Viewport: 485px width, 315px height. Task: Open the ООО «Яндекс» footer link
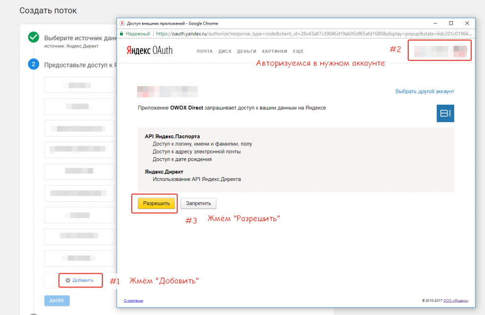pyautogui.click(x=456, y=300)
